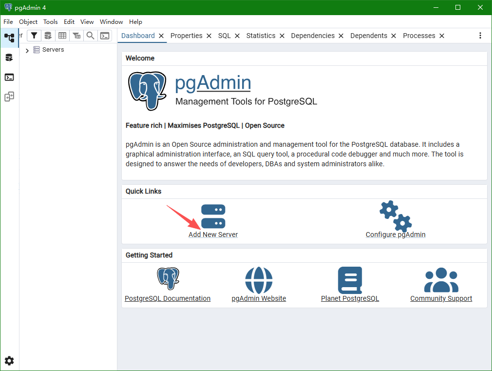The image size is (492, 371).
Task: Open the Planet PostgreSQL link
Action: click(350, 298)
